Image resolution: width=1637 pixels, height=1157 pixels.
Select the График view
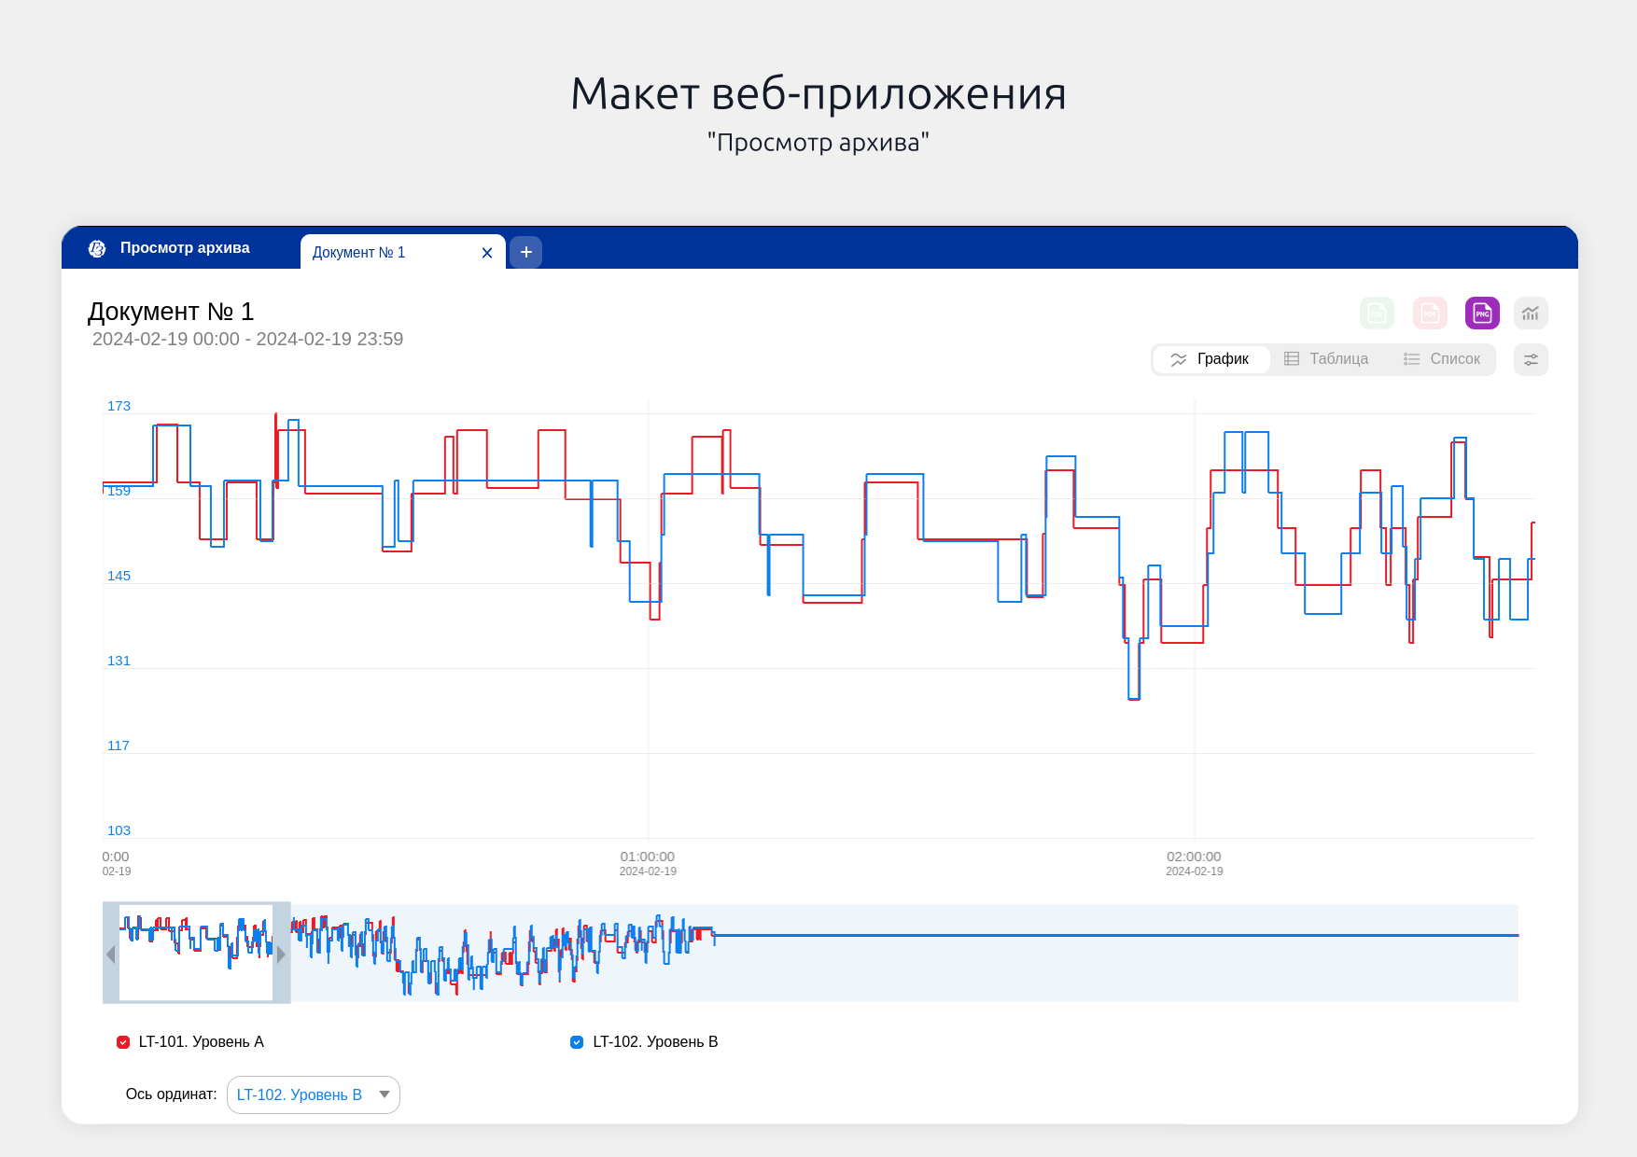[x=1210, y=359]
